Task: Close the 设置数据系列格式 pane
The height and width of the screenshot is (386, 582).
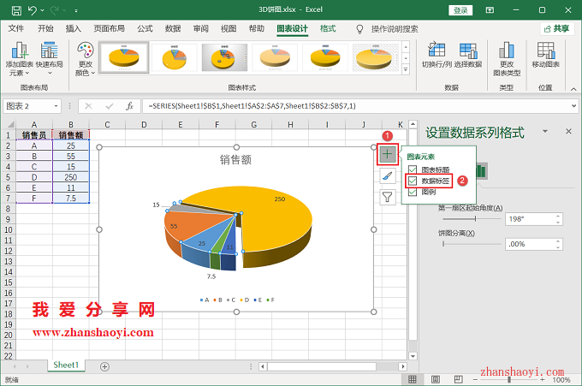Action: (568, 131)
